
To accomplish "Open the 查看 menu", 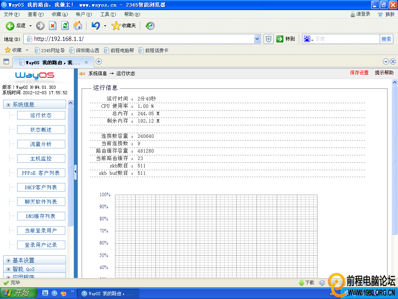I will [35, 14].
